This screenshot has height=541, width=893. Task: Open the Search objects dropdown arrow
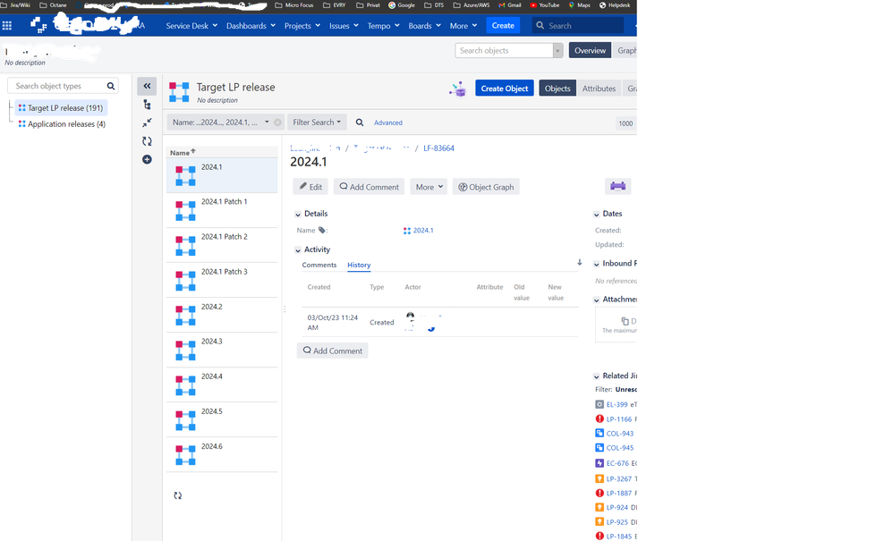[557, 51]
